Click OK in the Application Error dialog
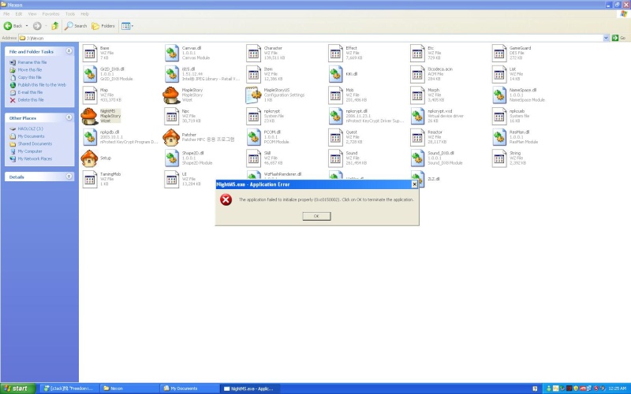The width and height of the screenshot is (631, 394). coord(316,216)
